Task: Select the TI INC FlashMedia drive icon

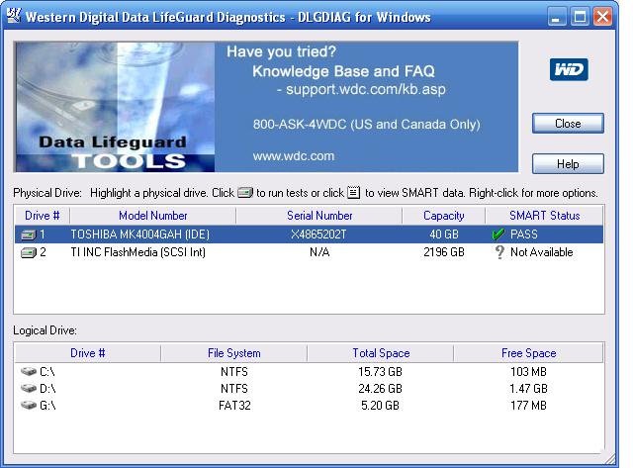Action: (x=29, y=252)
